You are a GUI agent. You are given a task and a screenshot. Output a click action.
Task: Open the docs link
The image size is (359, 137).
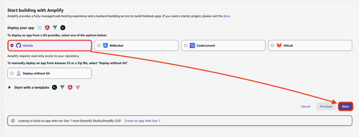[x=227, y=16]
